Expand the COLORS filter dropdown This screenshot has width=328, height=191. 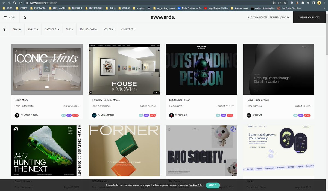point(109,29)
